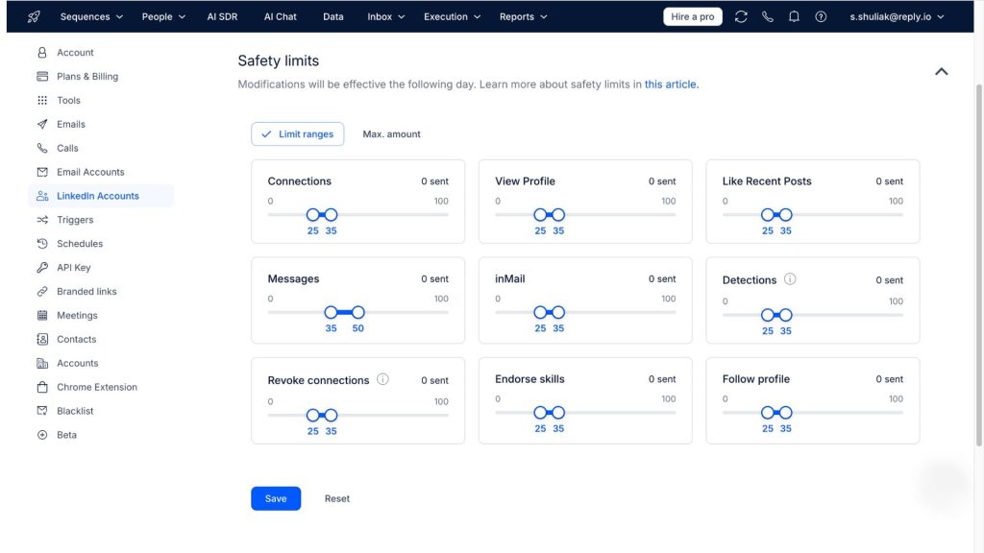The image size is (984, 553).
Task: Click Like Recent Posts slider upper handle
Action: point(786,215)
